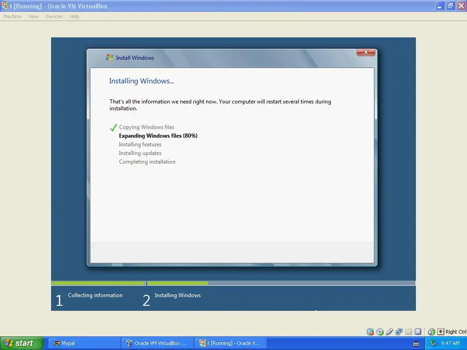This screenshot has width=467, height=350.
Task: Switch to Oracle VM VirtualBox Manager taskbar button
Action: (157, 343)
